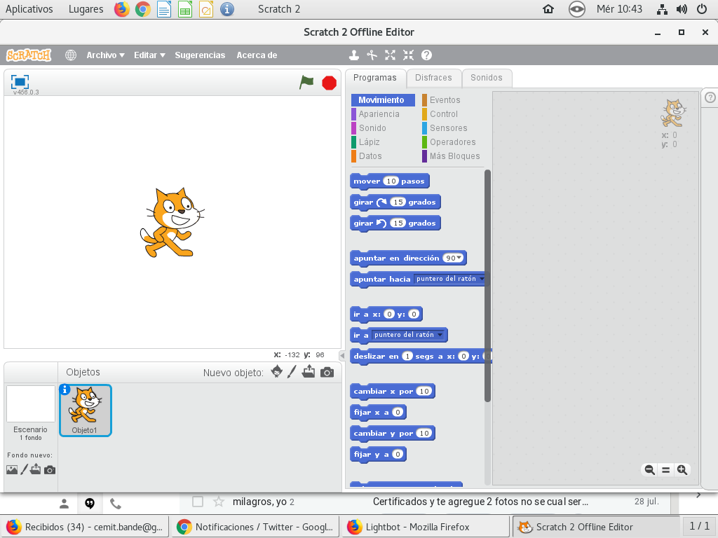This screenshot has width=718, height=538.
Task: Open Aplicativos menu in top panel
Action: (x=29, y=9)
